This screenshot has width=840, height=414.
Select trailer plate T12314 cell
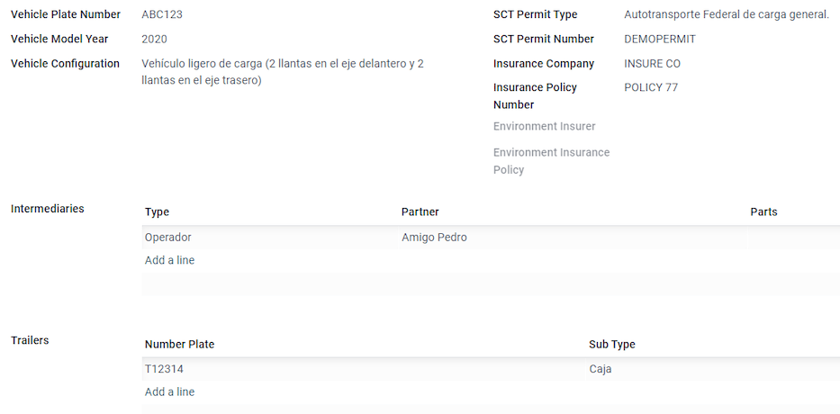point(364,369)
